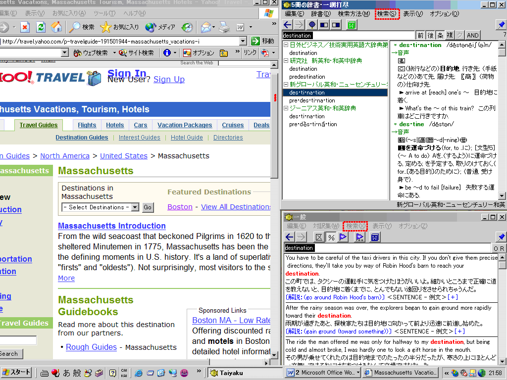
Task: Click the flag with eyes icon in 一般 toolbar
Action: 359,237
